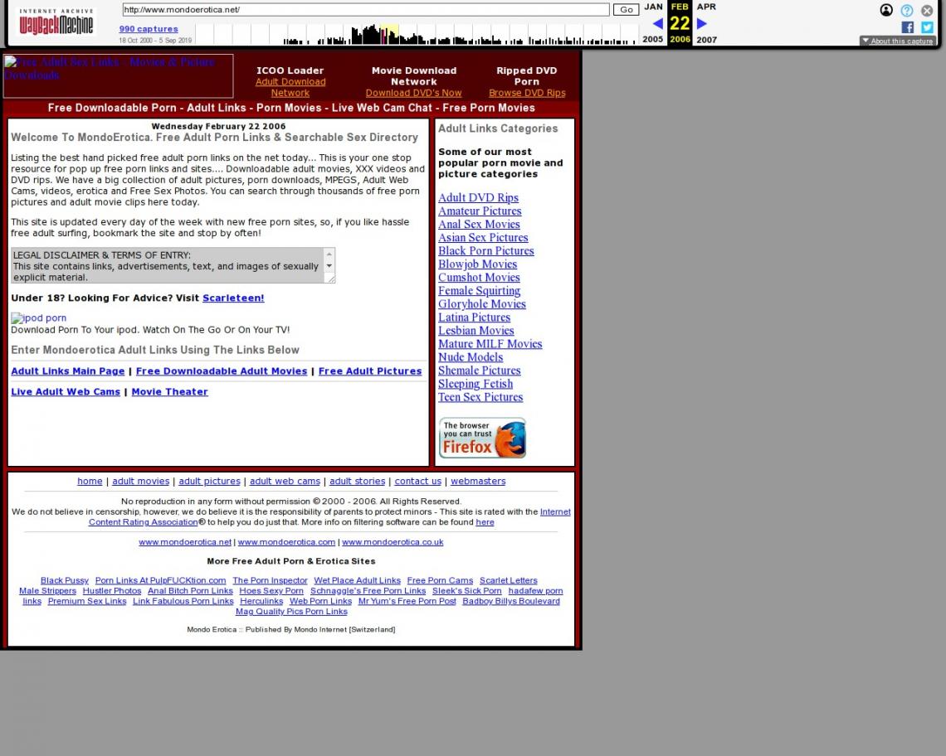Visit the Scarleteen! advice link

coord(233,298)
